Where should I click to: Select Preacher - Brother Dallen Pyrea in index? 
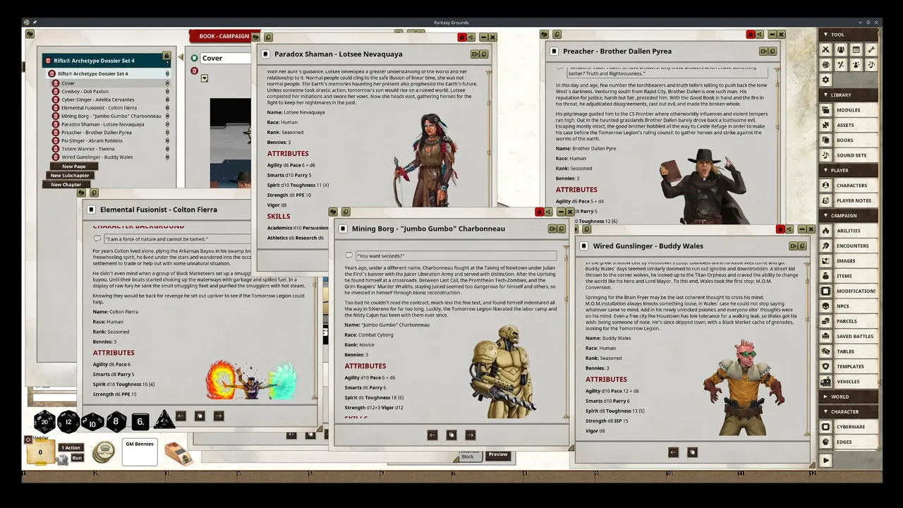coord(96,133)
